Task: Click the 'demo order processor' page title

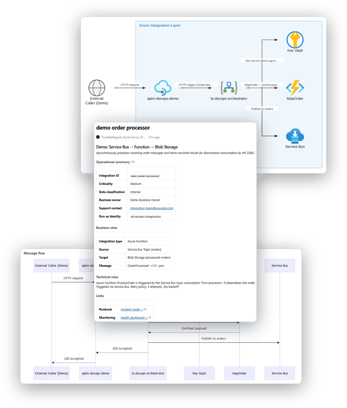Action: point(123,128)
